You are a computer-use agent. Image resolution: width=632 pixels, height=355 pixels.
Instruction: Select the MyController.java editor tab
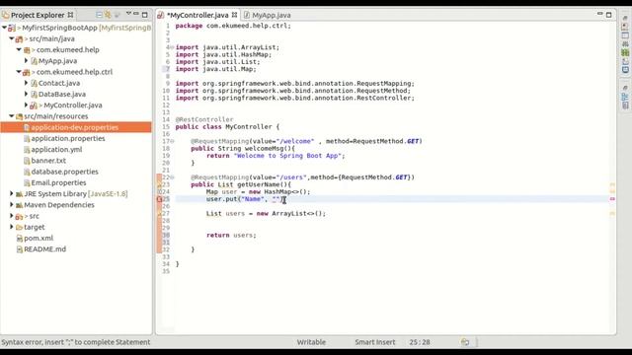197,15
